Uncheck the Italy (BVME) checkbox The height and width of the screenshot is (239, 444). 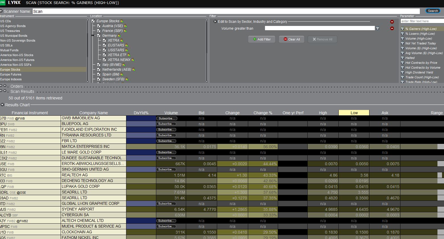pos(99,64)
